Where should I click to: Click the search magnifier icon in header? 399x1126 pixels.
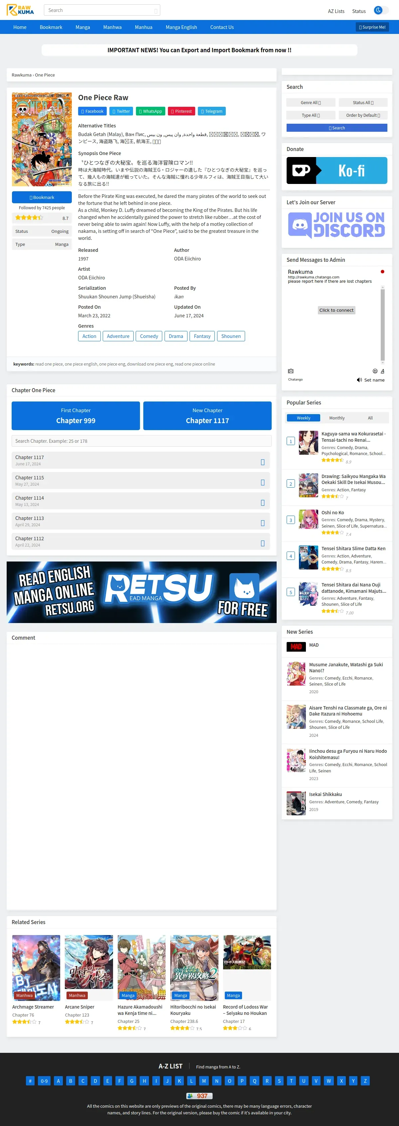pyautogui.click(x=156, y=11)
